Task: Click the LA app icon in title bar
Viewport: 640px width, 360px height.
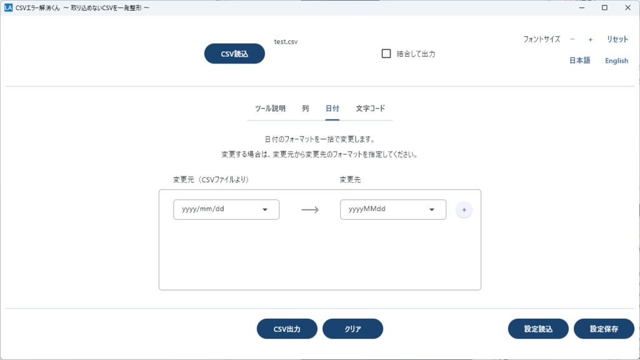Action: (8, 7)
